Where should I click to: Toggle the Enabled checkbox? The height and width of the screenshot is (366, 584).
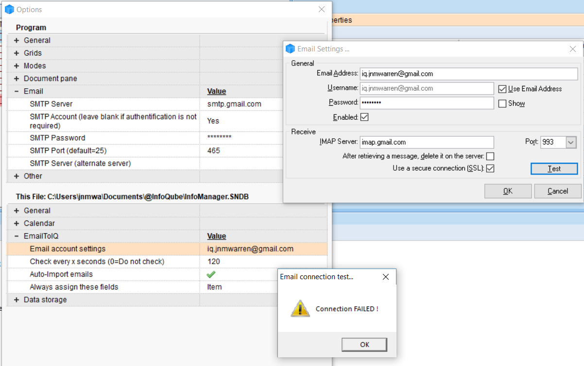pyautogui.click(x=364, y=117)
